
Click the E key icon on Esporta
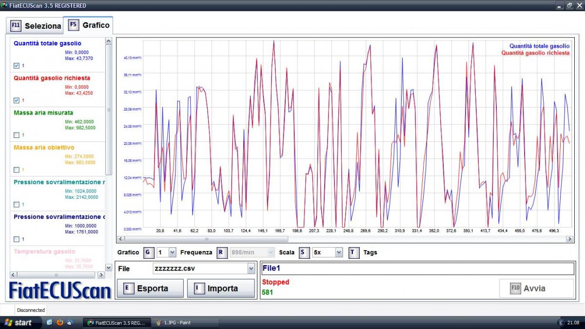128,288
